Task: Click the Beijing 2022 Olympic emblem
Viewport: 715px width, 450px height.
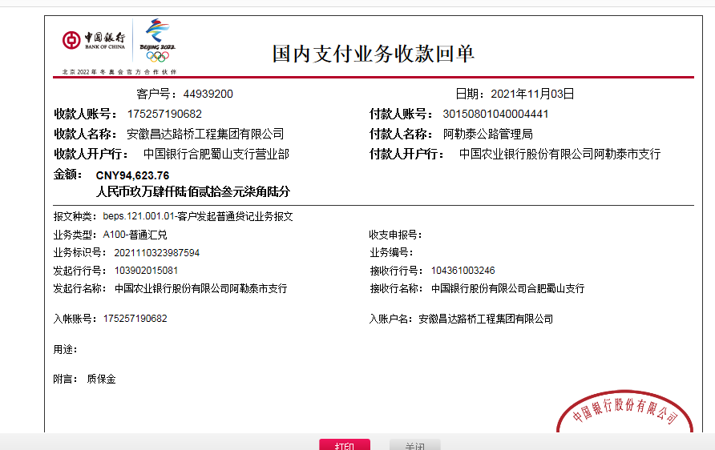Action: click(157, 40)
